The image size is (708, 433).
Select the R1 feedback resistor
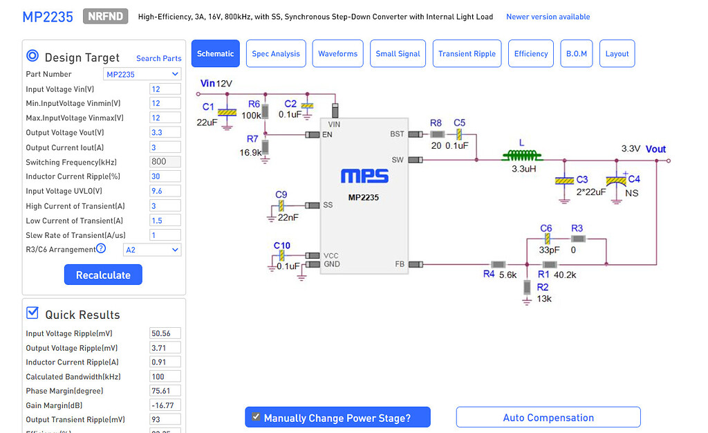pyautogui.click(x=550, y=264)
